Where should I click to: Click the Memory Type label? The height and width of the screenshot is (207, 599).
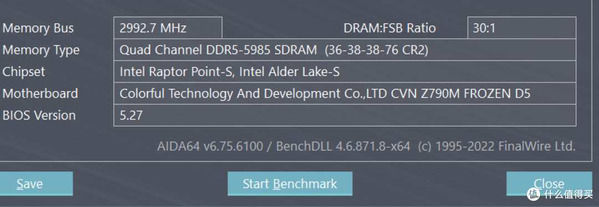tap(41, 50)
